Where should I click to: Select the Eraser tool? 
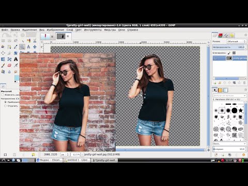[x=9, y=66]
